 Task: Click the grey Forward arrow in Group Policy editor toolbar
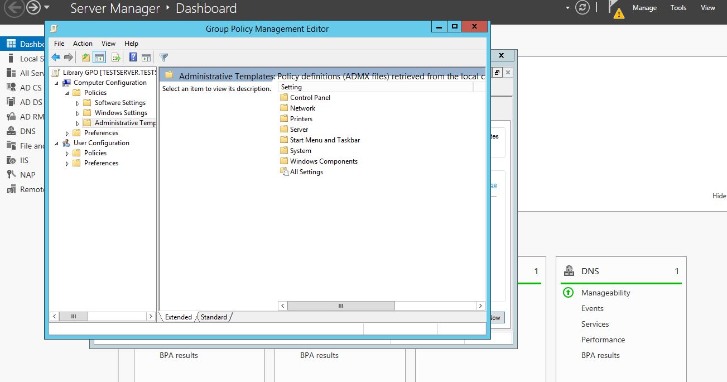[x=69, y=57]
